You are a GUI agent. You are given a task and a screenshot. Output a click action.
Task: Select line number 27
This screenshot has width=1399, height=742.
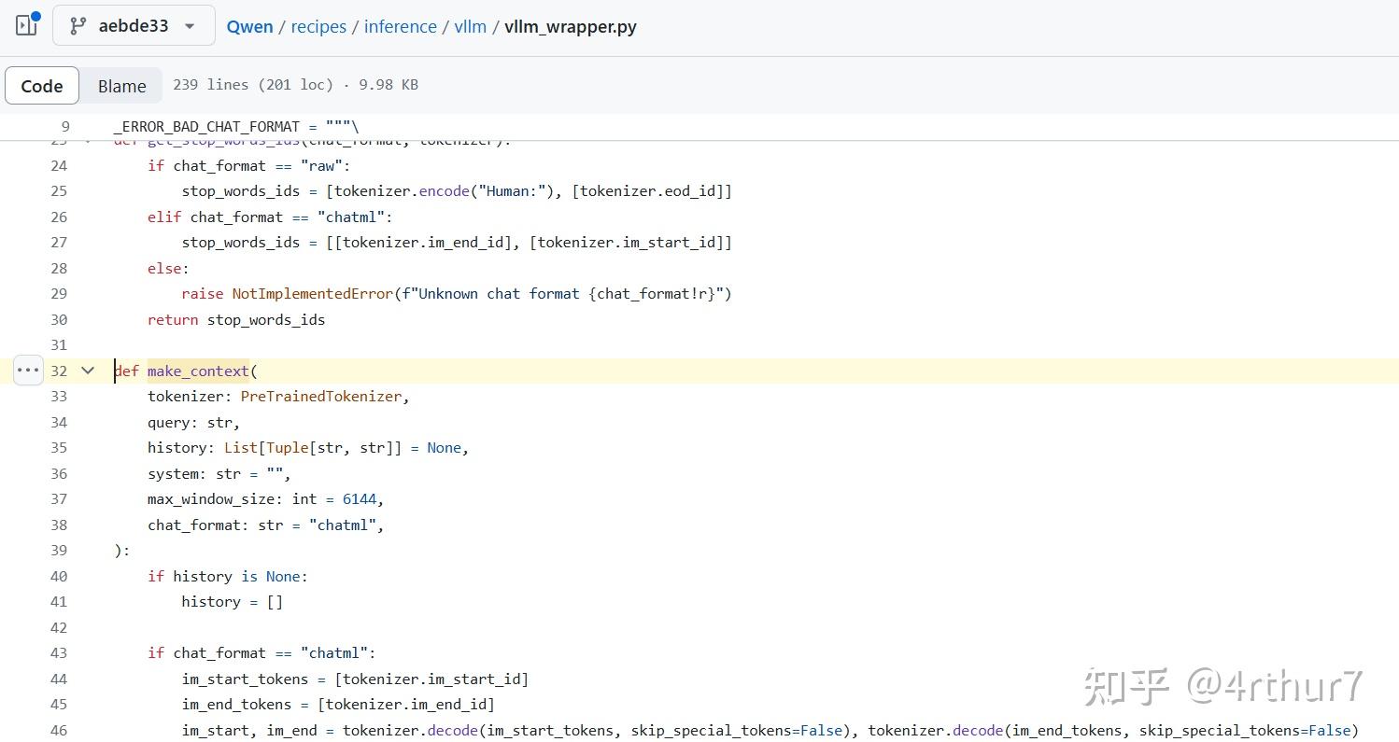point(59,243)
